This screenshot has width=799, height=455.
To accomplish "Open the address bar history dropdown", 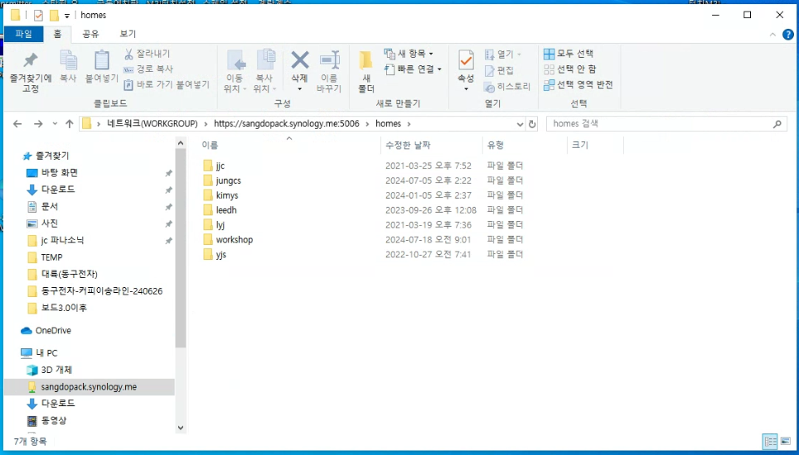I will (520, 124).
